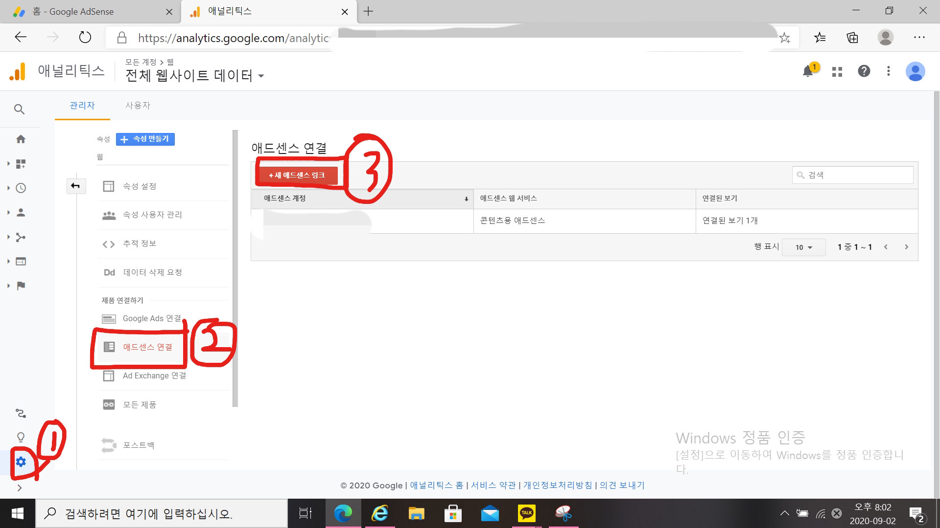Image resolution: width=940 pixels, height=528 pixels.
Task: Open Acquisition icon in sidebar
Action: click(21, 237)
